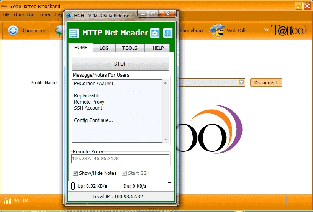Screen dimensions: 313x212
Task: Open the Help menu in Globe Tattoo menu bar
Action: 59,15
